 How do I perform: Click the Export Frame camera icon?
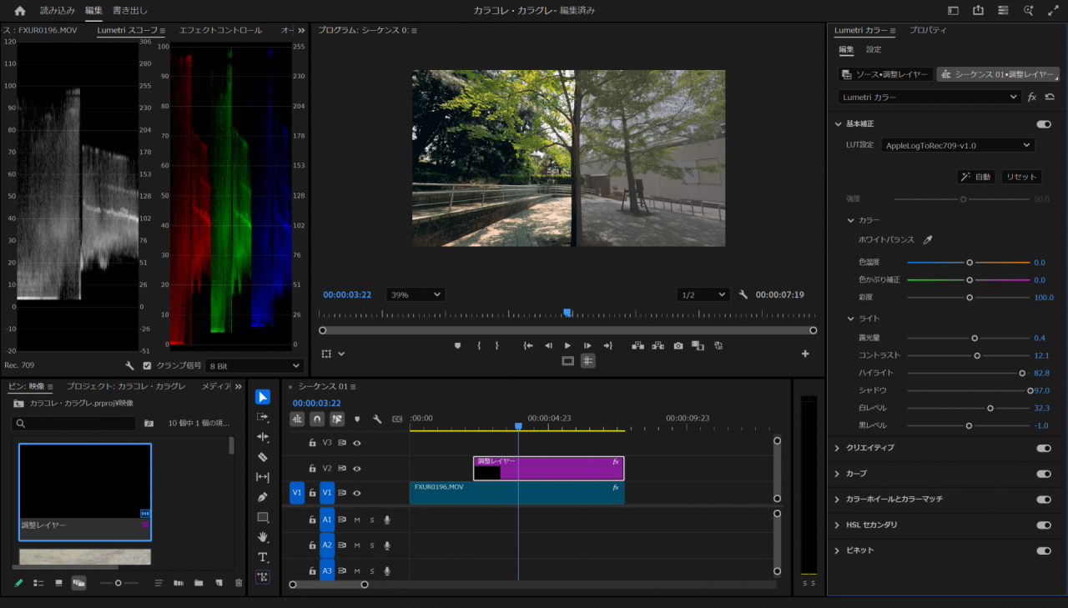tap(678, 345)
